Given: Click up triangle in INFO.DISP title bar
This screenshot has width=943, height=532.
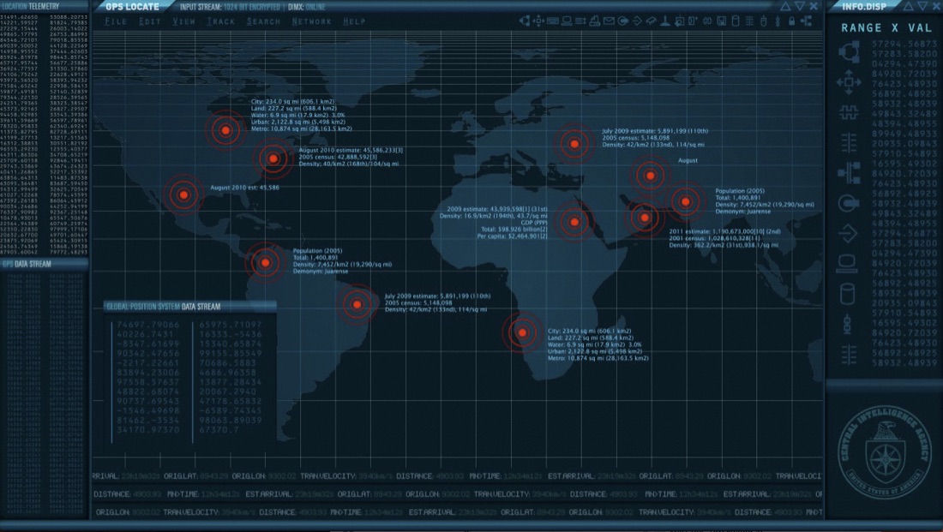Looking at the screenshot, I should 908,6.
